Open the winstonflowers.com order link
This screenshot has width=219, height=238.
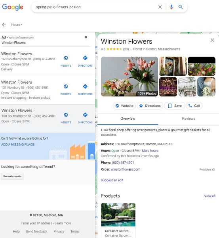(126, 169)
